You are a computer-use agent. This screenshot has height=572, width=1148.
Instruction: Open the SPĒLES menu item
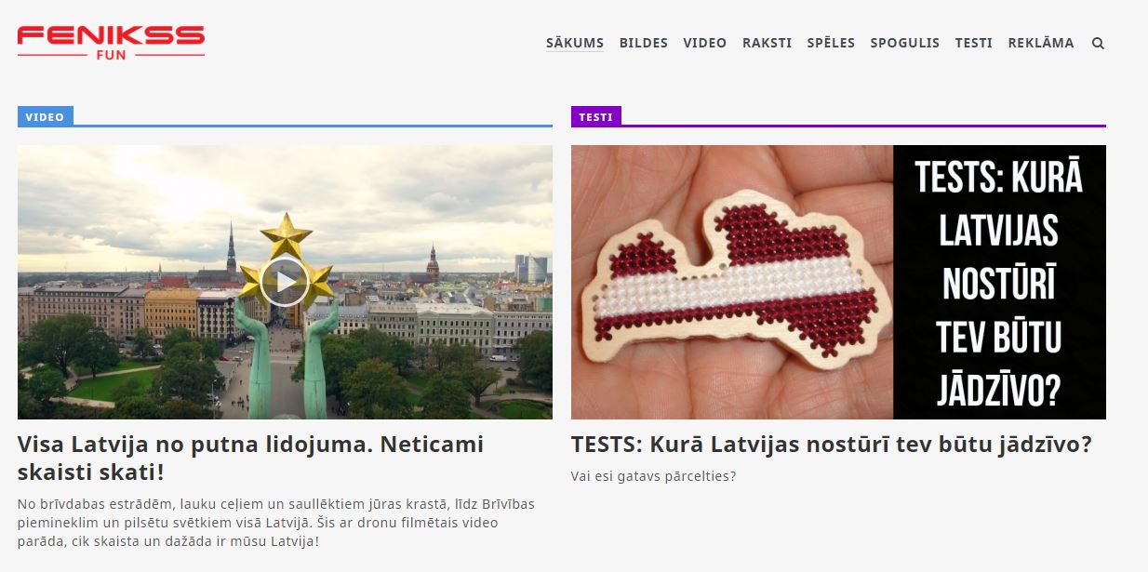[x=831, y=43]
